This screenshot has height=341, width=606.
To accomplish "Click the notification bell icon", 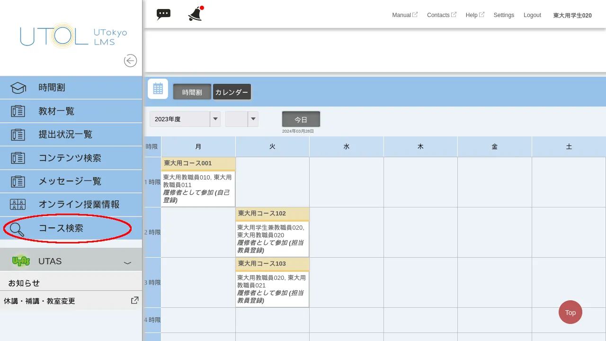I will click(195, 14).
